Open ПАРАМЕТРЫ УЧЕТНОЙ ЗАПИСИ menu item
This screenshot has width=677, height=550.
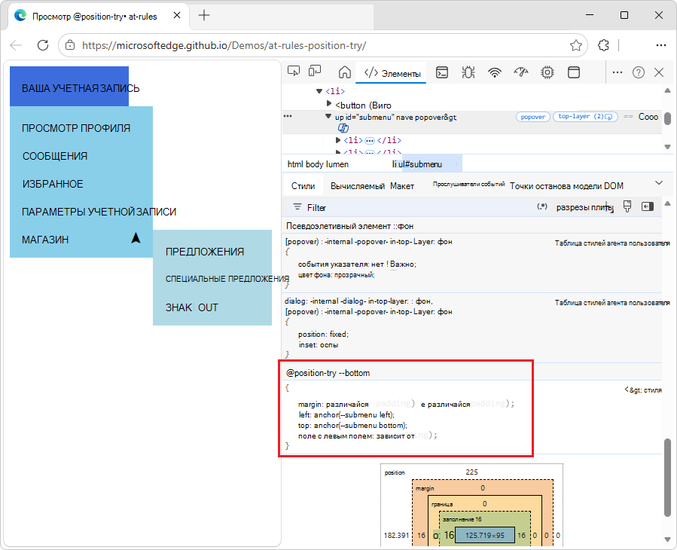coord(99,212)
